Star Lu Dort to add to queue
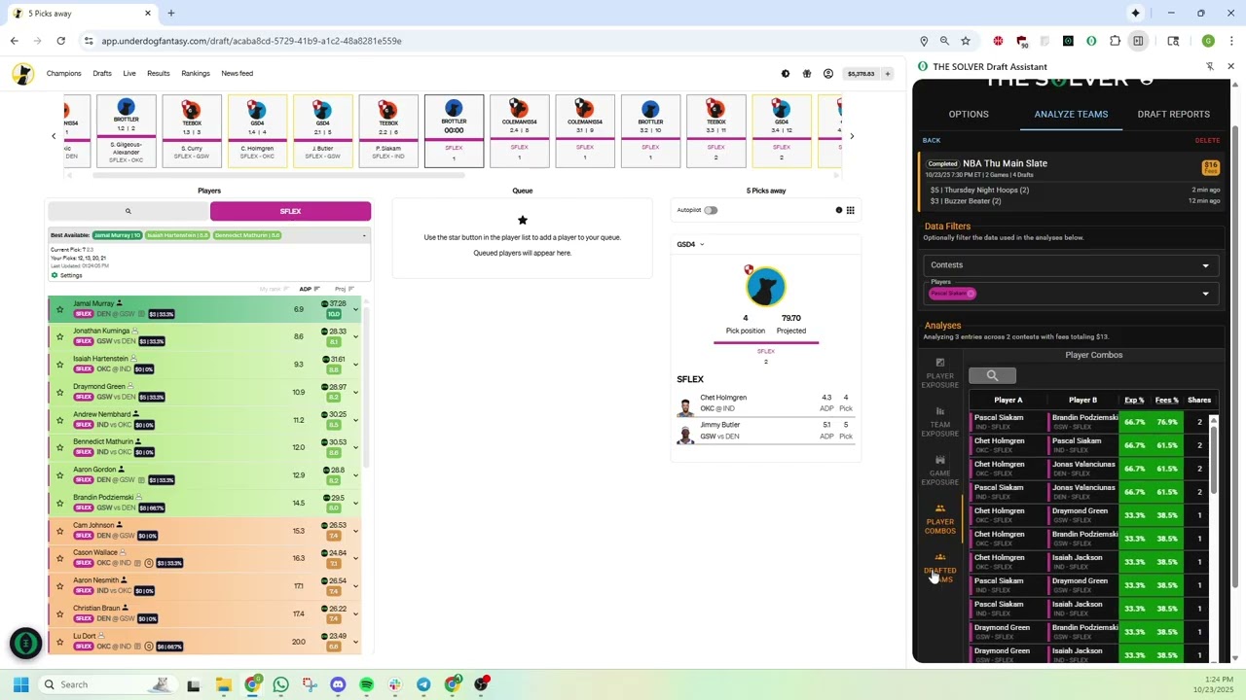The width and height of the screenshot is (1246, 700). click(59, 642)
